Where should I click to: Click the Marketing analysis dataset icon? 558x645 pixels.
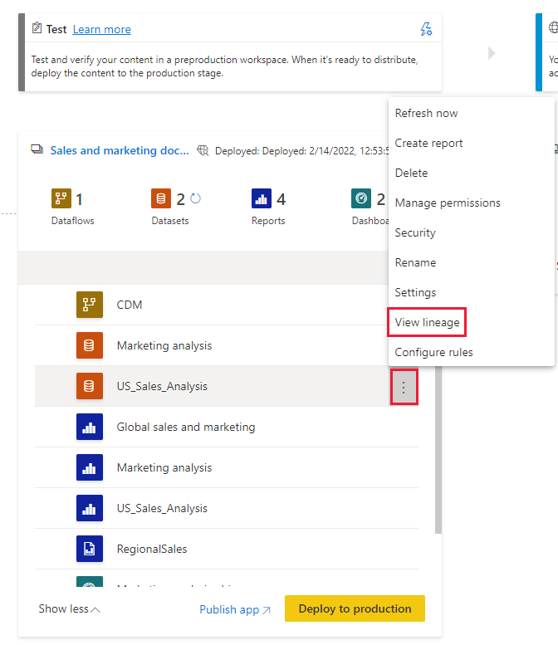coord(90,345)
